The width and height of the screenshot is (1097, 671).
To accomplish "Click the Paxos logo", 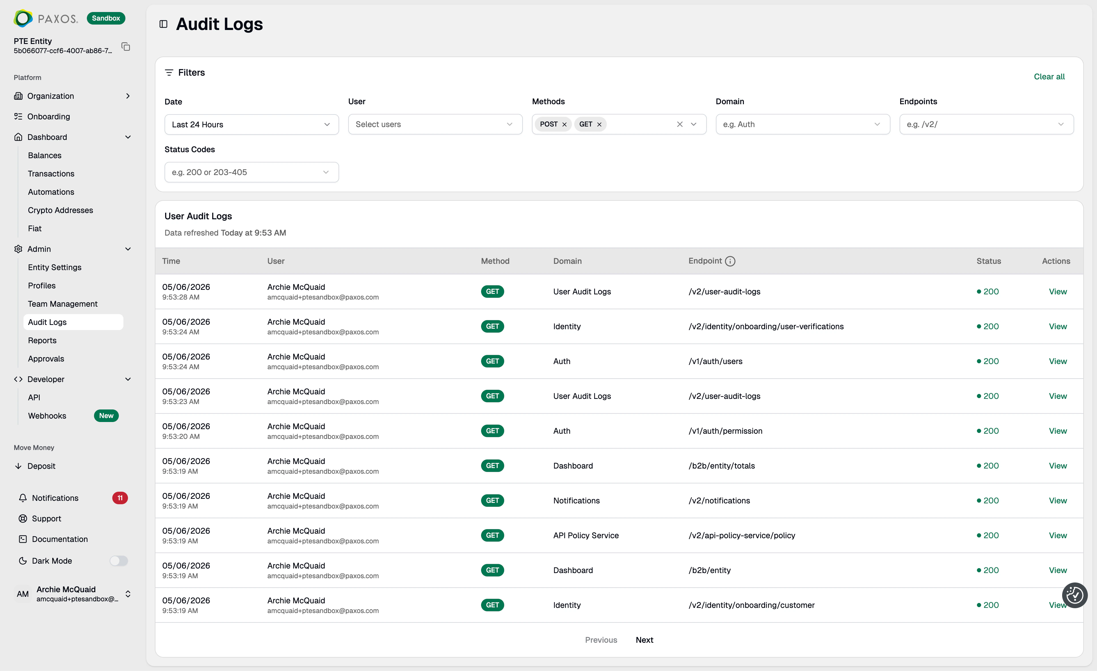I will tap(46, 18).
